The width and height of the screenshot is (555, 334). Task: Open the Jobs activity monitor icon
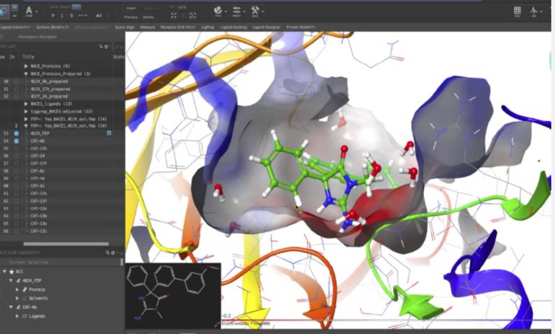pos(535,11)
